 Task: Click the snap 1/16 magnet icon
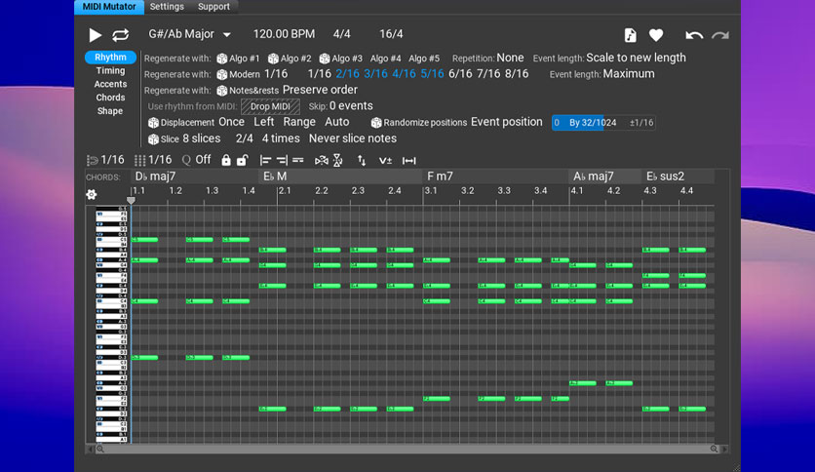pos(92,160)
